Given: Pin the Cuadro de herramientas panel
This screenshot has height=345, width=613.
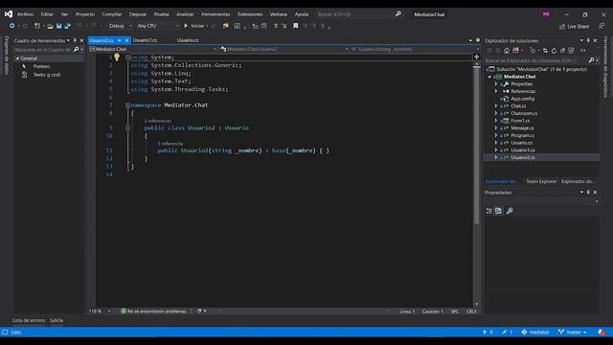Looking at the screenshot, I should pos(75,40).
